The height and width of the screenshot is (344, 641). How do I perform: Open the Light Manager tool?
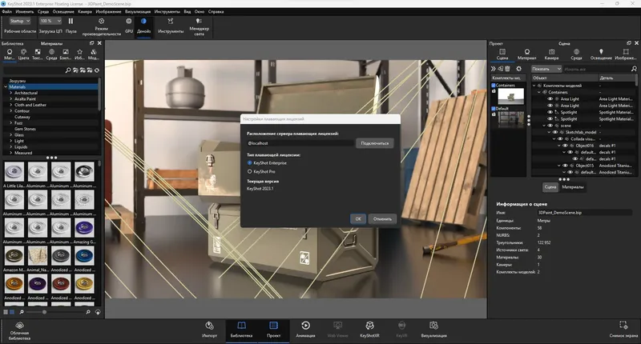tap(199, 22)
